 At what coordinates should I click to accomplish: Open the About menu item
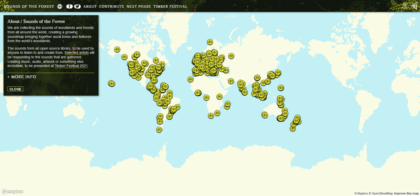click(90, 6)
